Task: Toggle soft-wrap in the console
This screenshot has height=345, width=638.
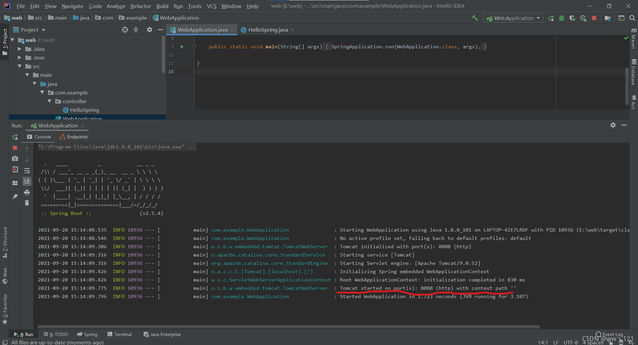Action: (x=27, y=171)
